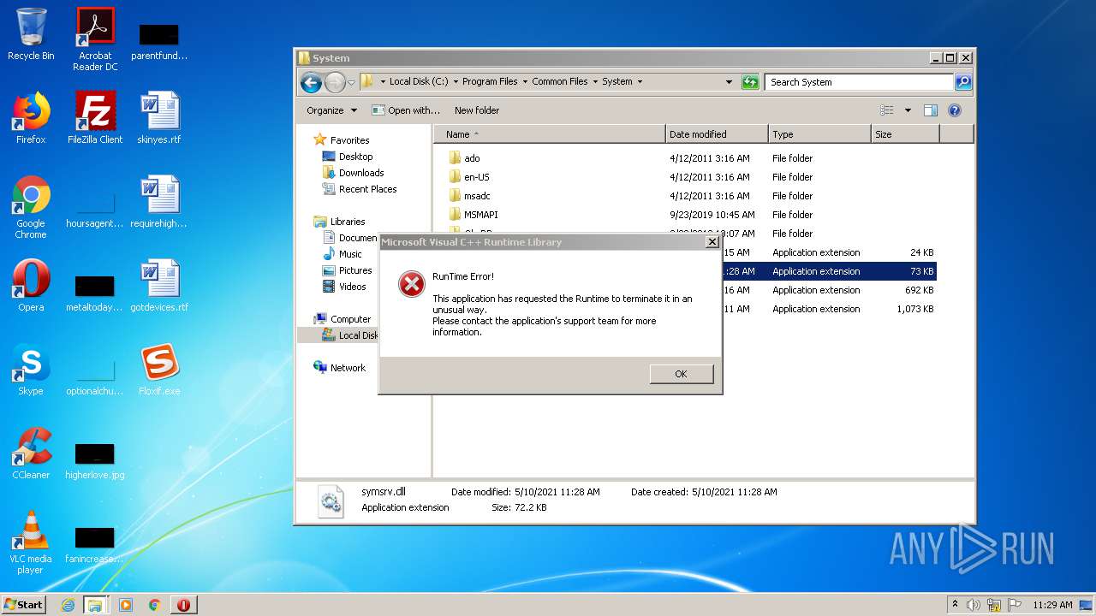Change view using the views icon
1096x616 pixels.
(x=887, y=110)
